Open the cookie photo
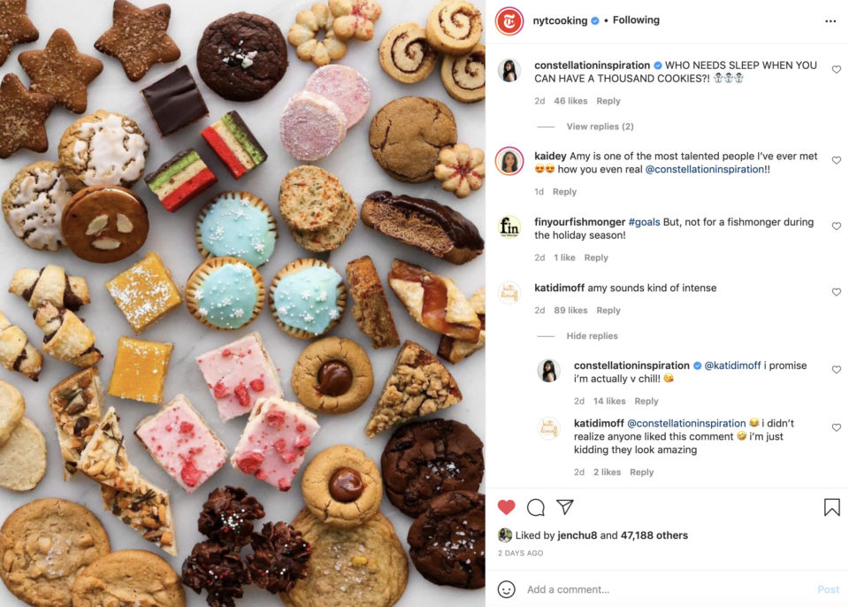The width and height of the screenshot is (849, 607). pos(242,303)
